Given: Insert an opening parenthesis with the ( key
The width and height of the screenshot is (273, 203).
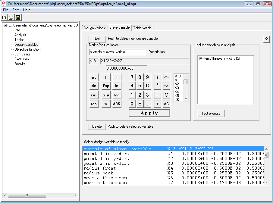Looking at the screenshot, I should click(106, 77).
